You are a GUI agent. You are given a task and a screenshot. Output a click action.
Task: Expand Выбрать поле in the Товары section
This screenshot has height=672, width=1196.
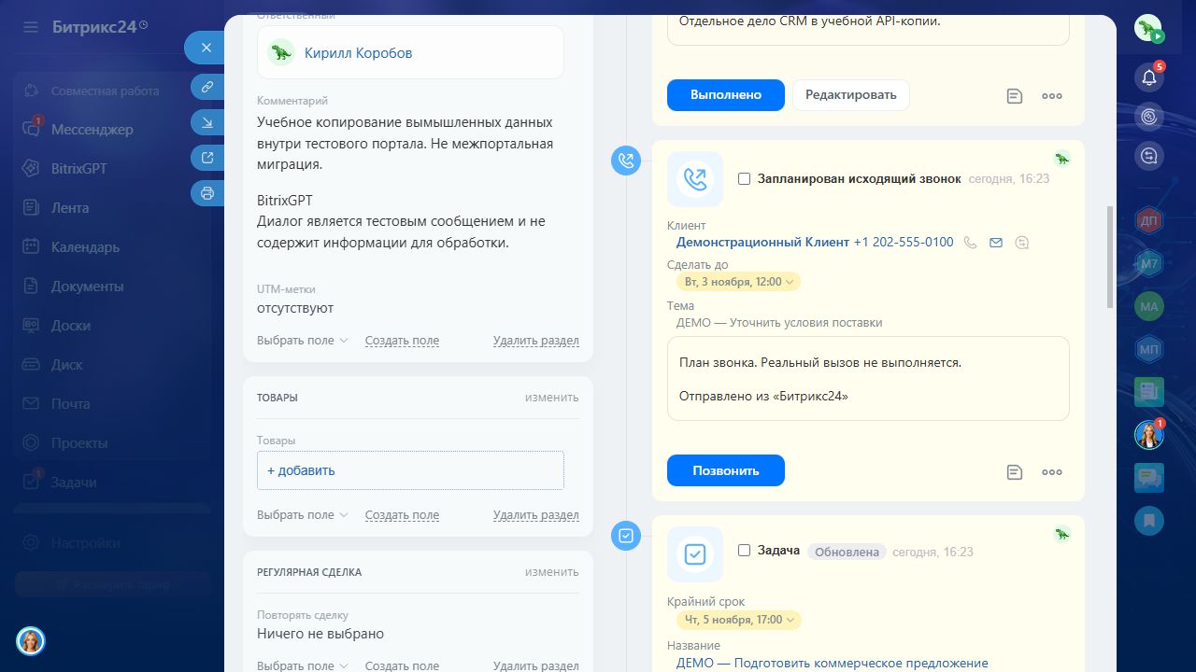(303, 515)
